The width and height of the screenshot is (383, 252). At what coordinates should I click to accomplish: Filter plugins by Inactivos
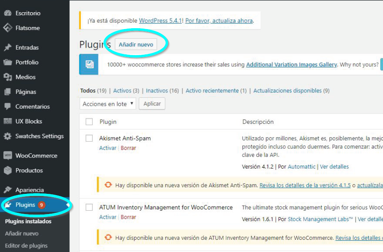(156, 91)
